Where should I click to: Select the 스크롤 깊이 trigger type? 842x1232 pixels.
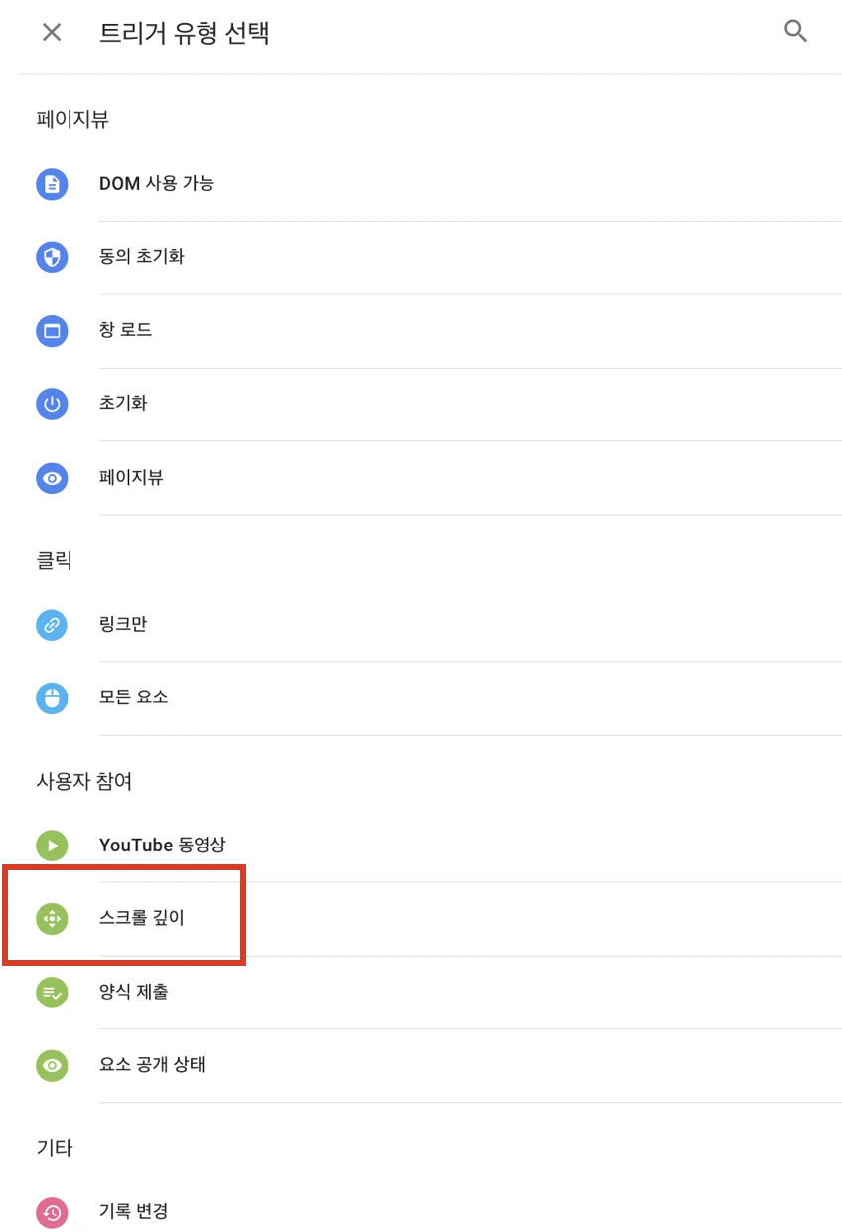[431, 919]
